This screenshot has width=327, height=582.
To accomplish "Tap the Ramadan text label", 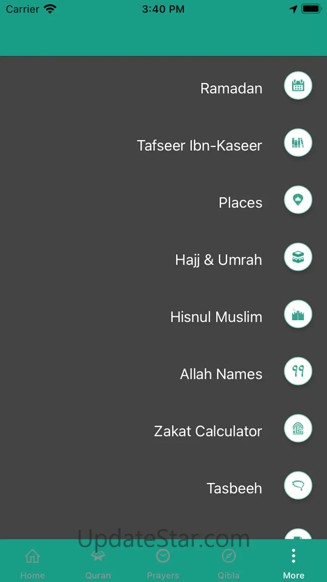I will [x=231, y=89].
